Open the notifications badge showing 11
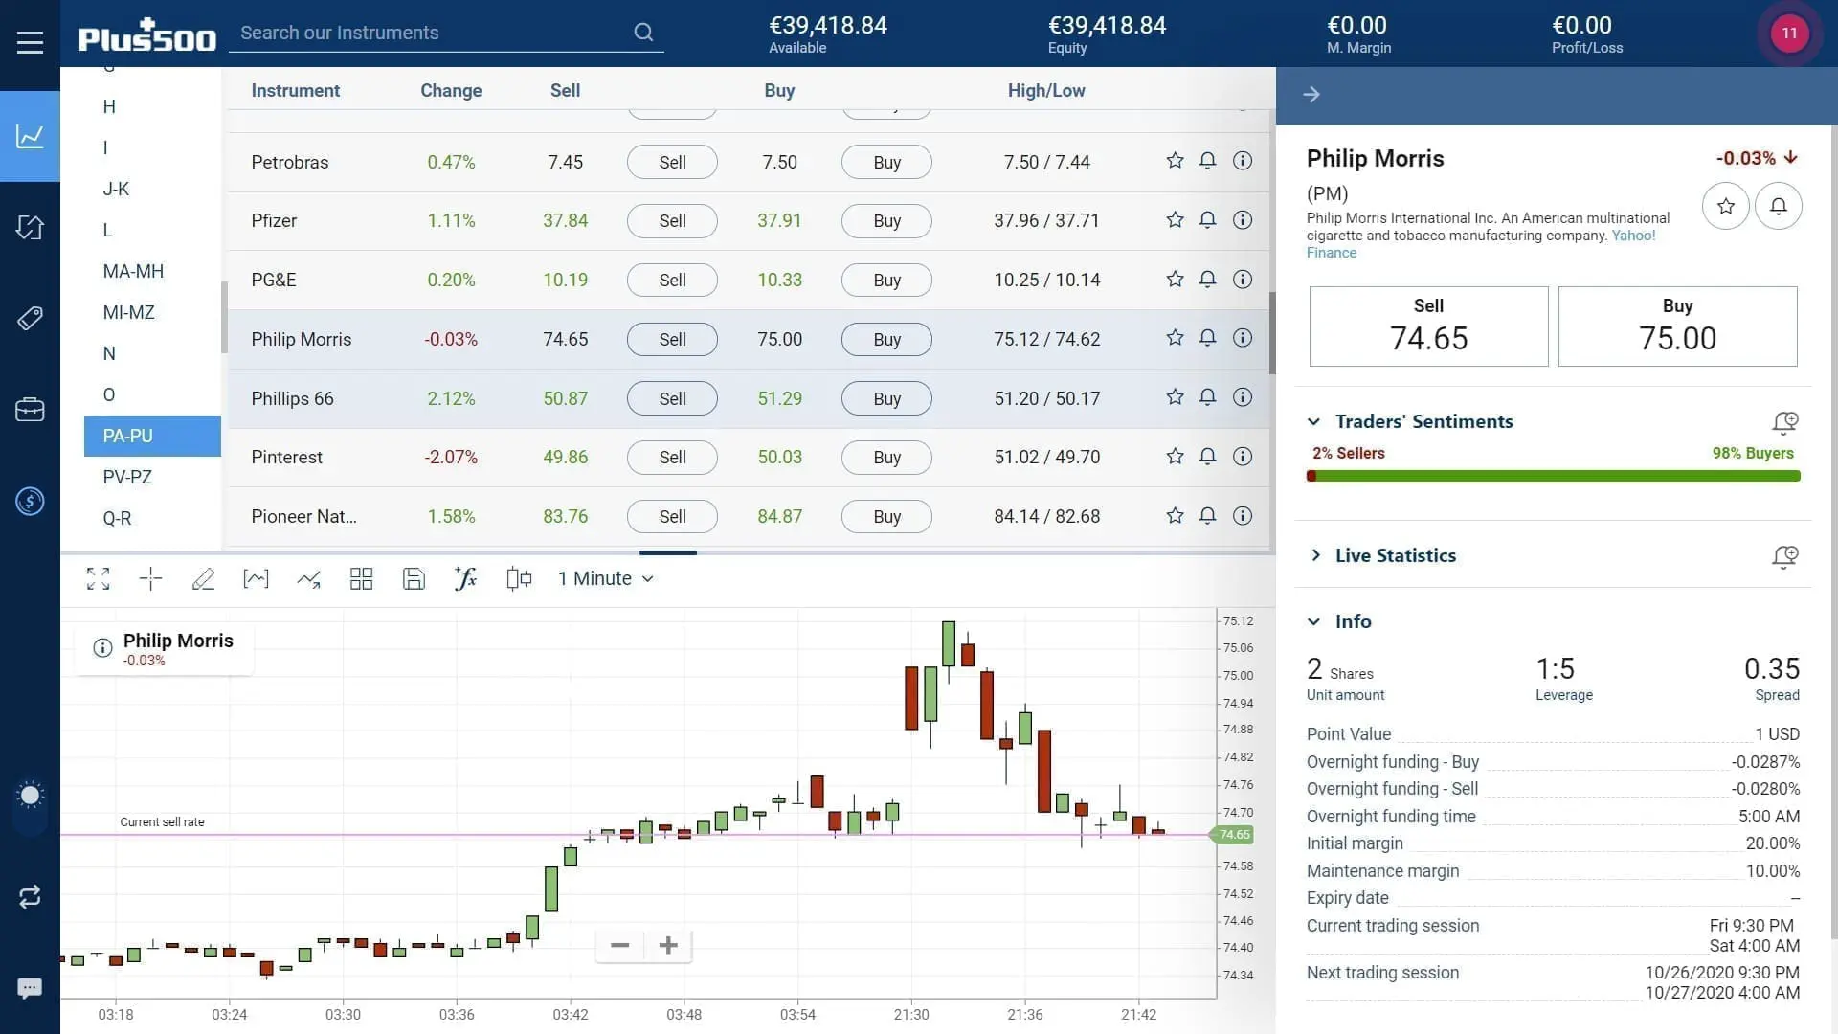Image resolution: width=1838 pixels, height=1034 pixels. pyautogui.click(x=1789, y=34)
